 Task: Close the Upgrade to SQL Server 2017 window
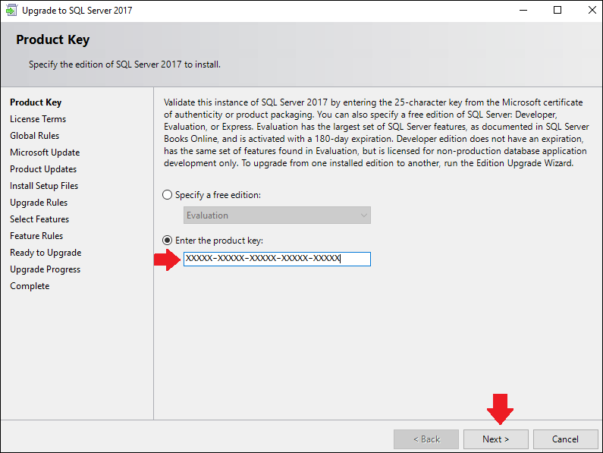tap(592, 10)
